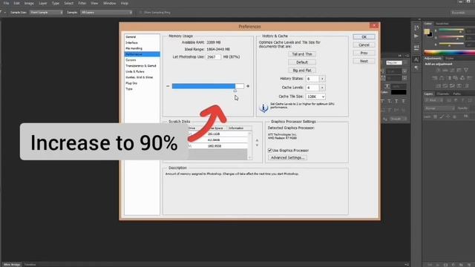
Task: Open the Filter menu
Action: coord(82,3)
